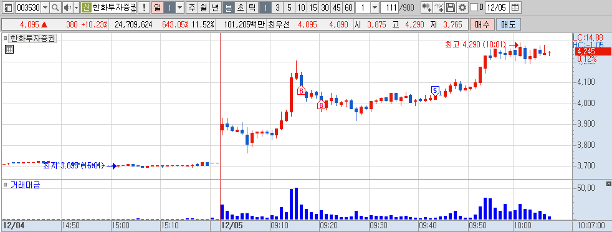Viewport: 612px width, 232px height.
Task: Click current price 4,095
Action: coord(29,24)
